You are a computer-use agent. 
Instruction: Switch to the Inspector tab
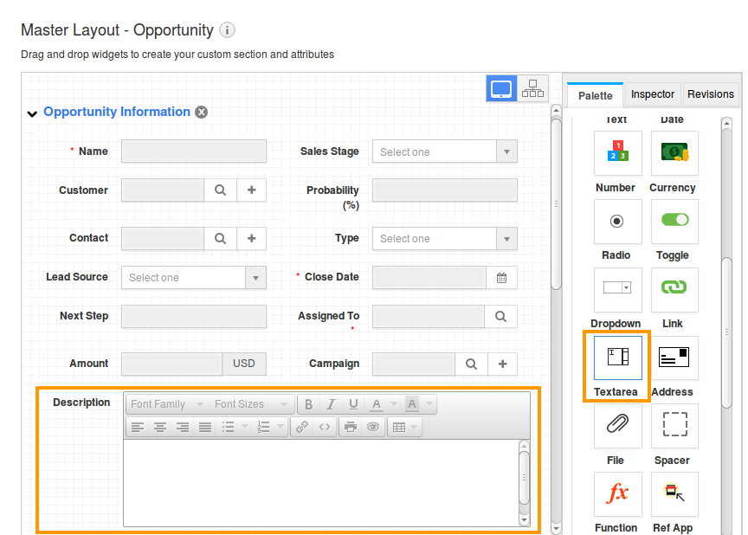653,94
